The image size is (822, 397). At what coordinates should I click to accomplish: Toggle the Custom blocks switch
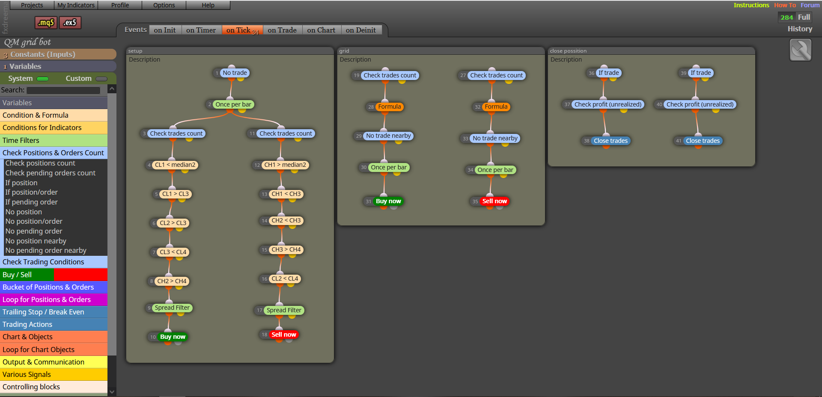tap(101, 79)
